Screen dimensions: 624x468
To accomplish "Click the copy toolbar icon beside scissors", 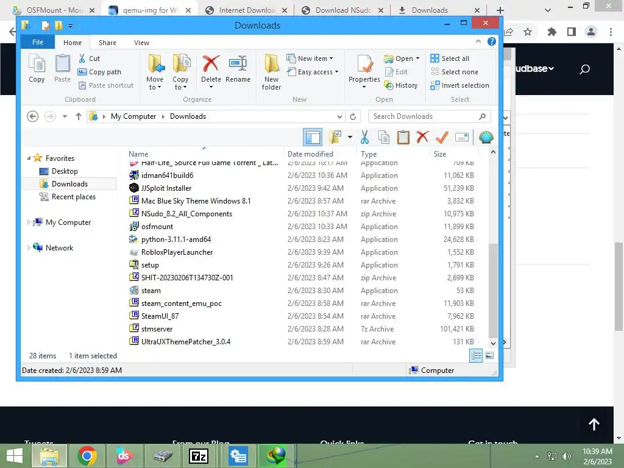I will pyautogui.click(x=384, y=137).
